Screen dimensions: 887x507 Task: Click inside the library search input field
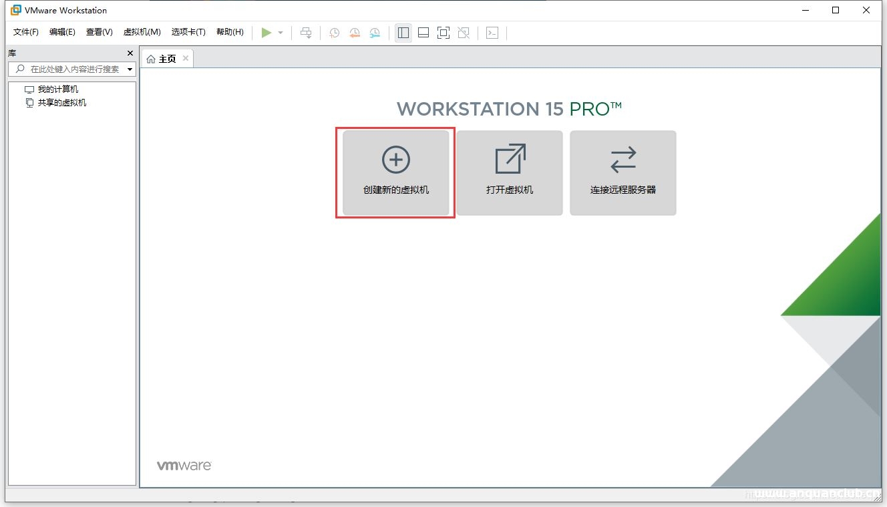tap(70, 69)
